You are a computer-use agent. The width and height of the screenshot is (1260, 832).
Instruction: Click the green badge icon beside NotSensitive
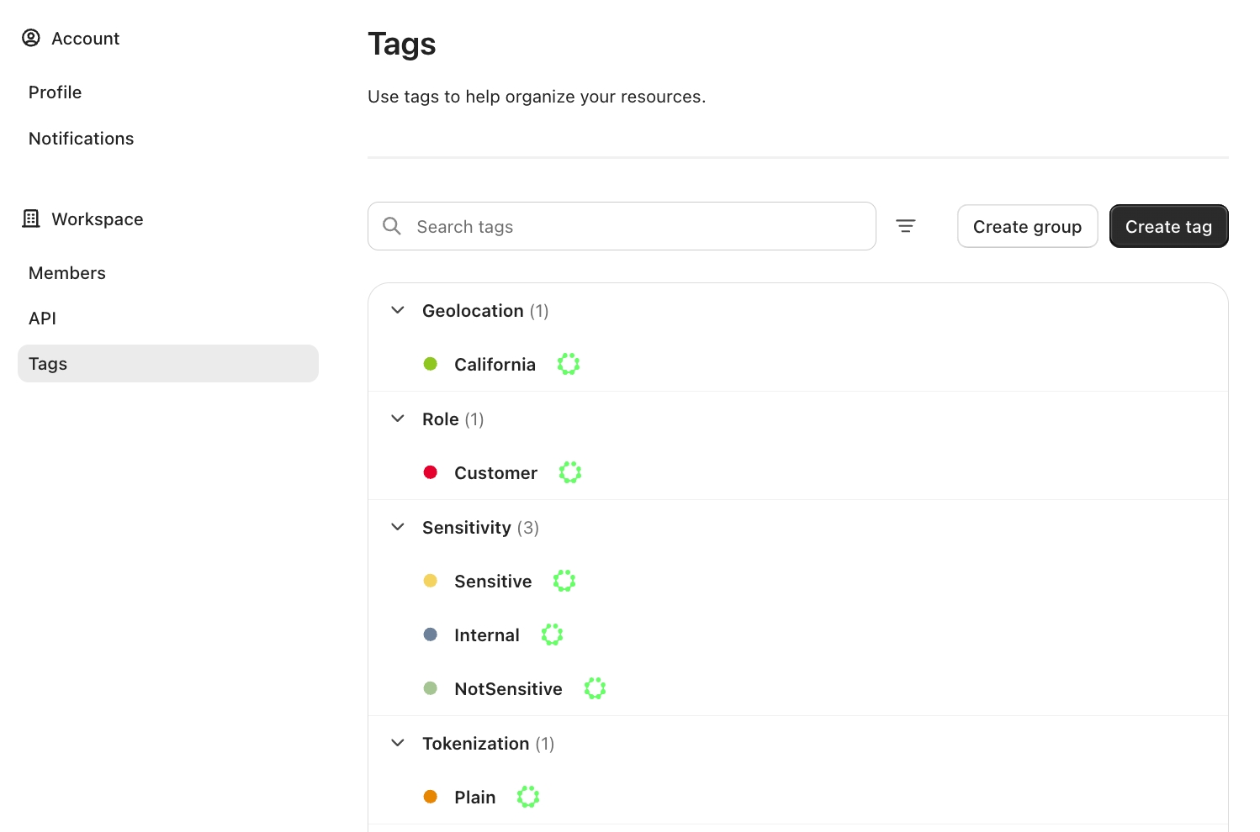(x=595, y=688)
